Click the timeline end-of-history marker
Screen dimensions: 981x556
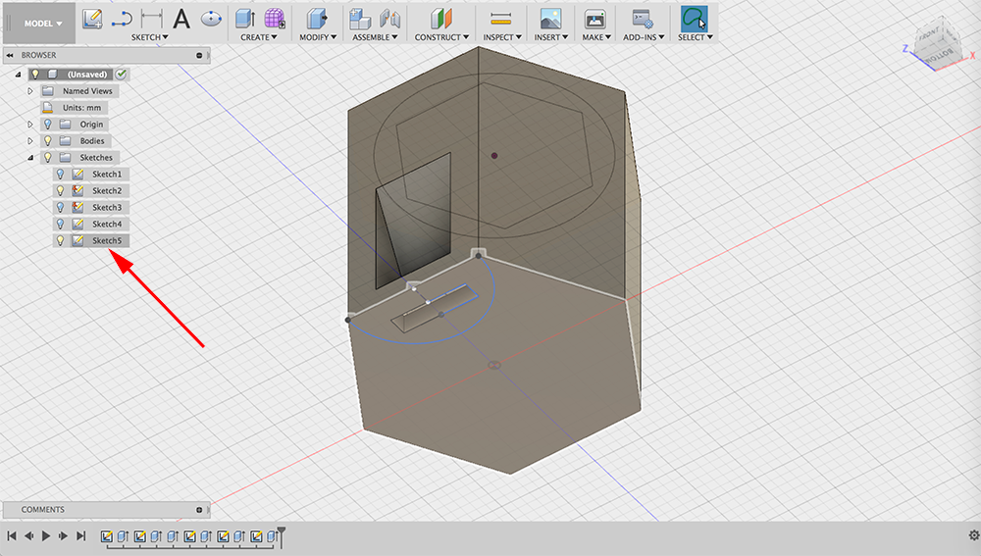(282, 537)
